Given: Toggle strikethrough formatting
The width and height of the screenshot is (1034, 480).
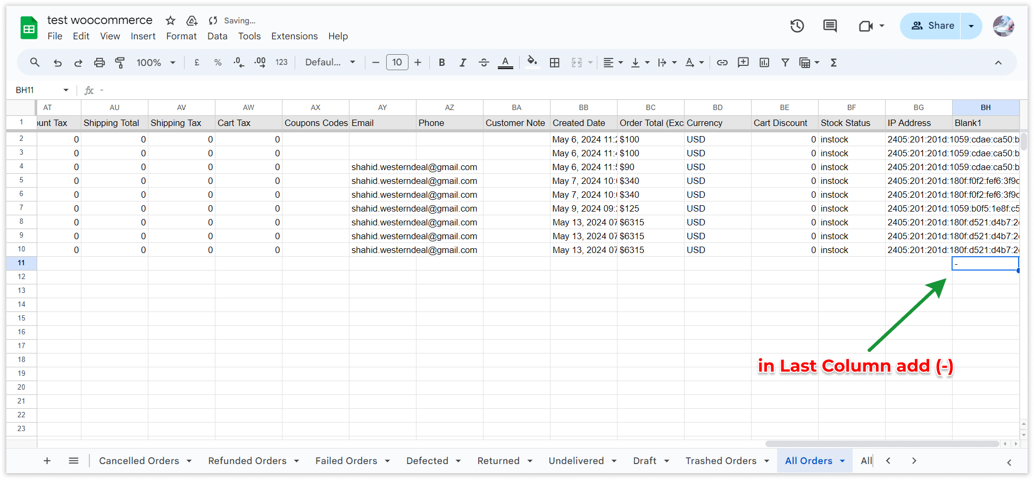Looking at the screenshot, I should pos(483,63).
